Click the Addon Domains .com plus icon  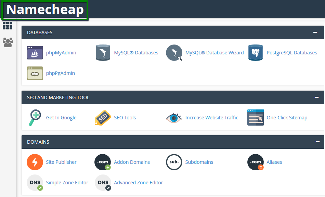[x=103, y=162]
